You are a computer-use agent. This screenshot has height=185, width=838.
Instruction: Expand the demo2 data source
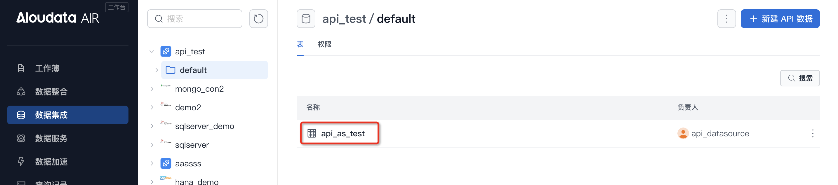(152, 107)
